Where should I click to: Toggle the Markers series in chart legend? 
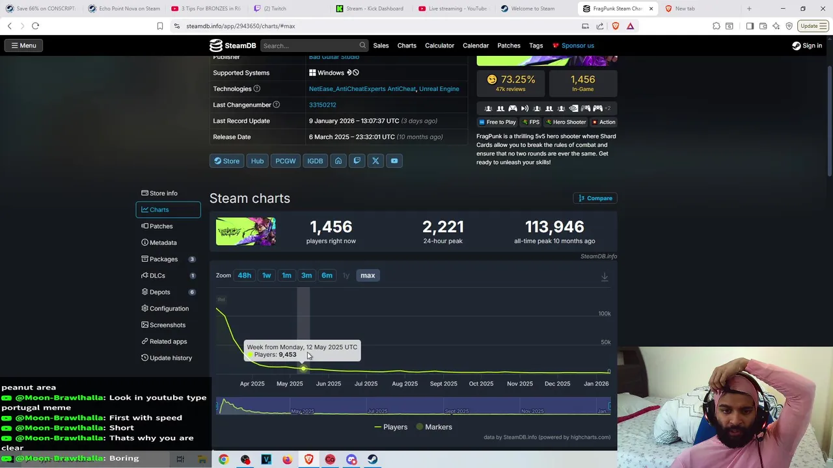click(x=434, y=427)
